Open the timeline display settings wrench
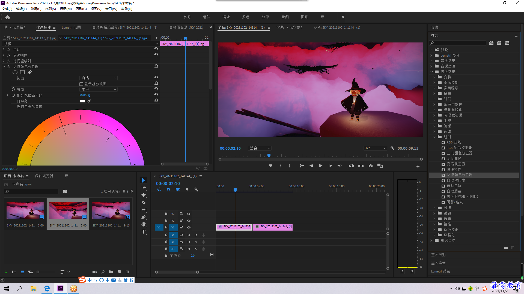The image size is (524, 294). pyautogui.click(x=196, y=189)
